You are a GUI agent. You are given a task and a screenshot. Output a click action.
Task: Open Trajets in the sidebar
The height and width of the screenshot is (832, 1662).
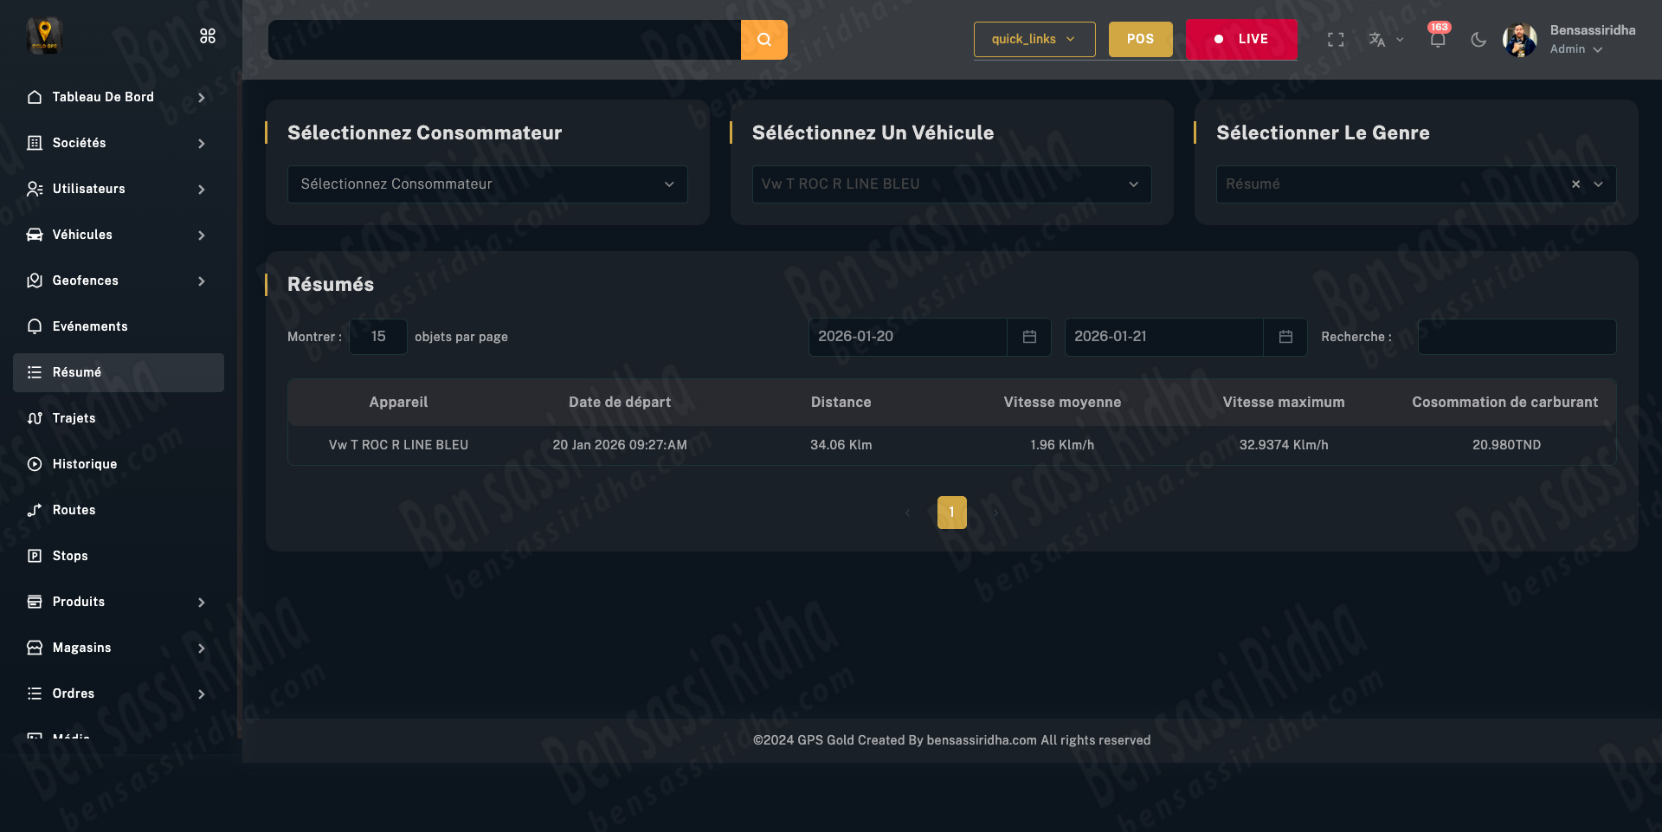(x=74, y=418)
